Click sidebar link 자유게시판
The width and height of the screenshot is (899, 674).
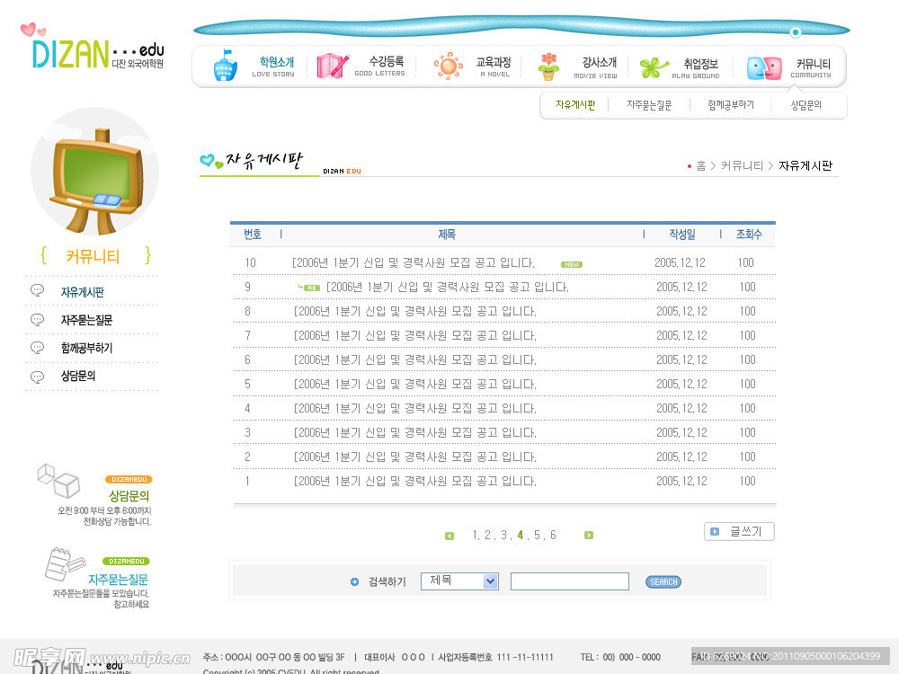click(x=83, y=292)
